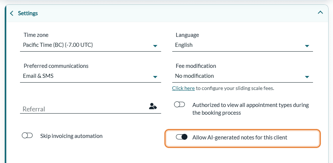Click the Skip invoicing automation label
Image resolution: width=333 pixels, height=163 pixels.
pos(71,136)
